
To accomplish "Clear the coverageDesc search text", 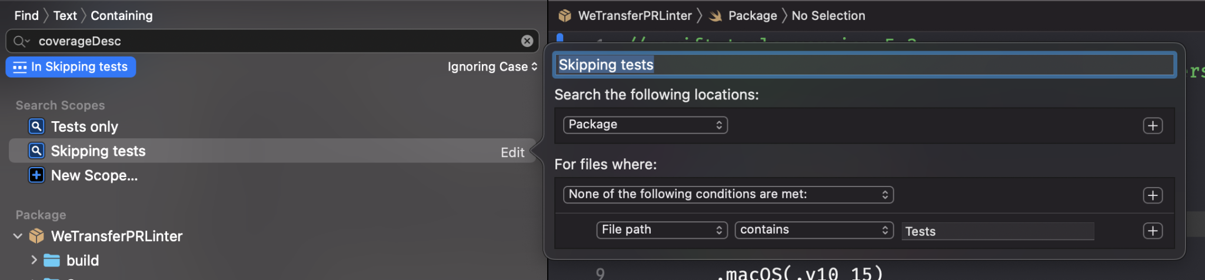I will (x=527, y=41).
